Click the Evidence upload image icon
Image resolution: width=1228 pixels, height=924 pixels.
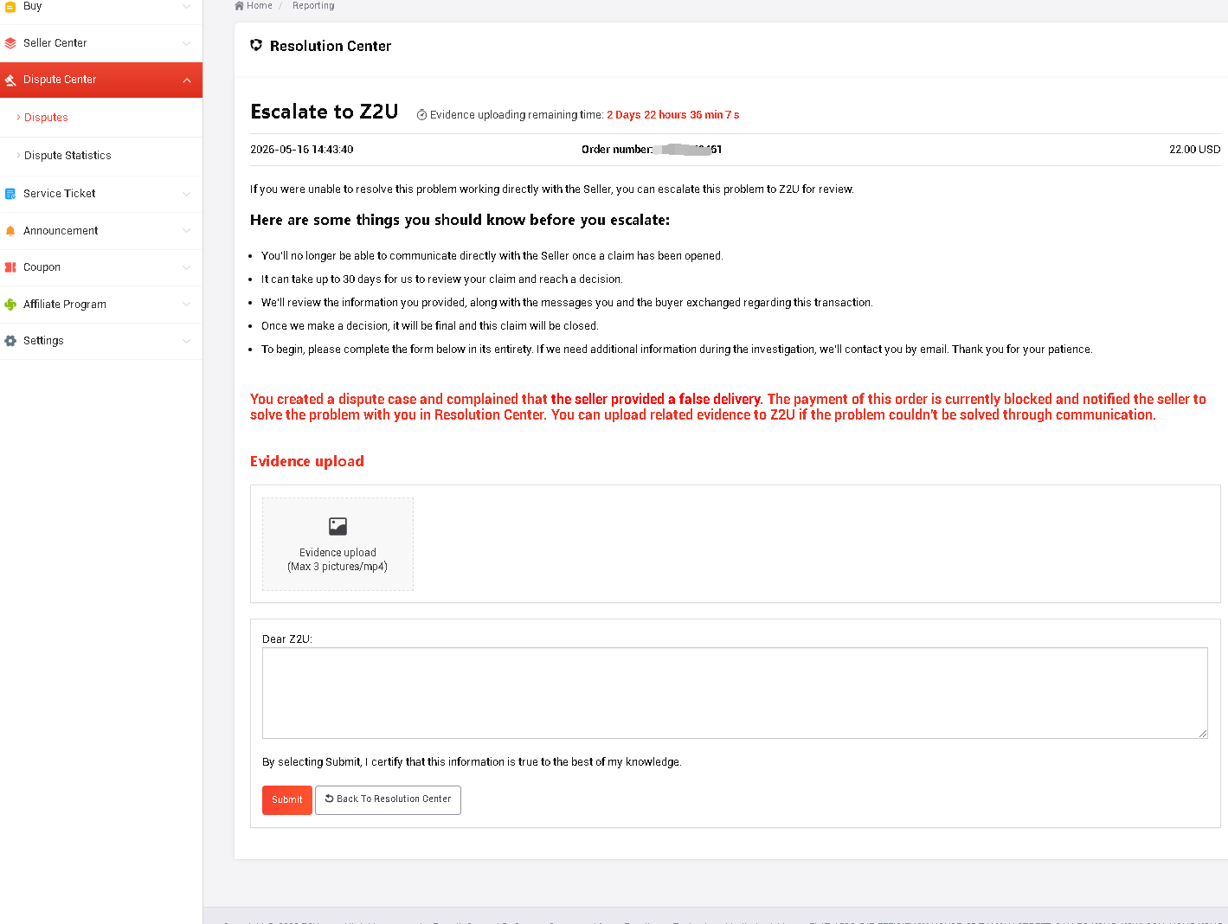338,526
